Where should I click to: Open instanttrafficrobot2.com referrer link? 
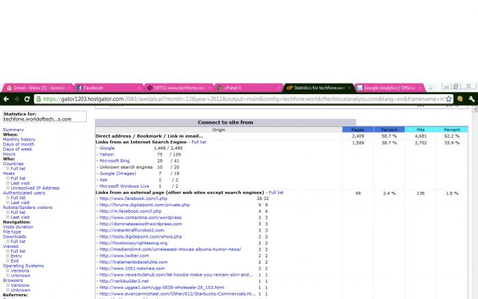[132, 231]
